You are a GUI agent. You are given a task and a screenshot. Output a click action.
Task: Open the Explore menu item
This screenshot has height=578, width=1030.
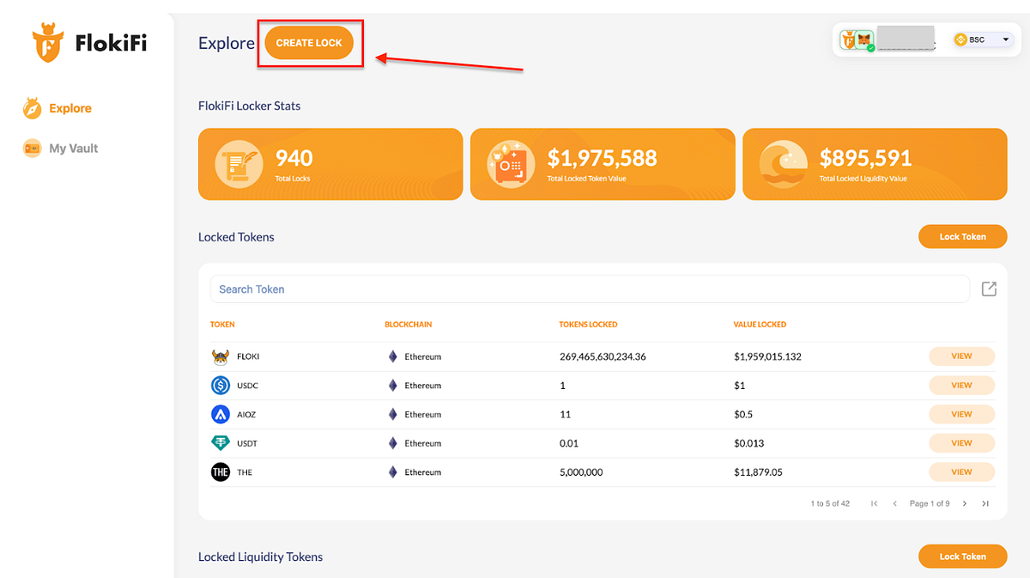point(70,109)
